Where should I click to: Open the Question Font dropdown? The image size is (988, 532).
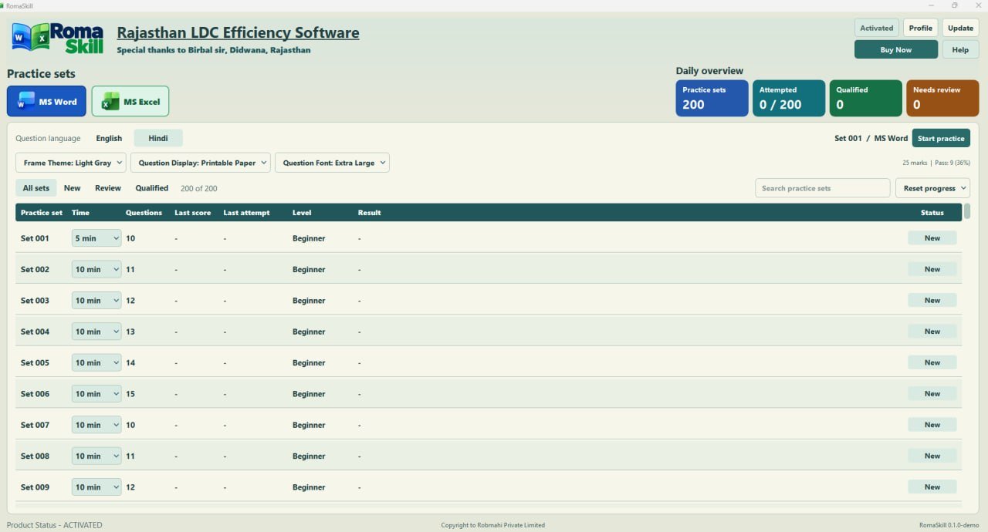tap(332, 163)
